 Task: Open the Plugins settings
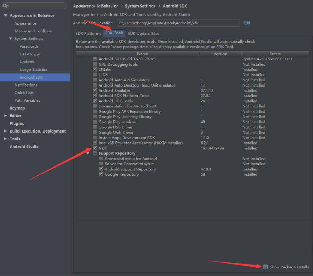17,124
